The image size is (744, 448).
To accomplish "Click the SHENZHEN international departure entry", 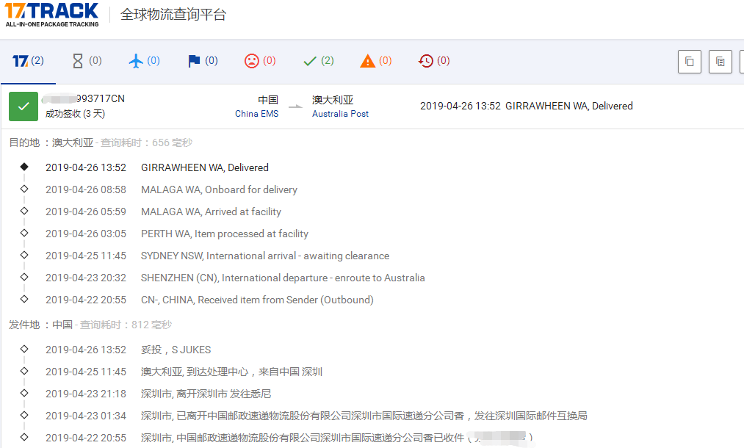I will click(x=283, y=278).
